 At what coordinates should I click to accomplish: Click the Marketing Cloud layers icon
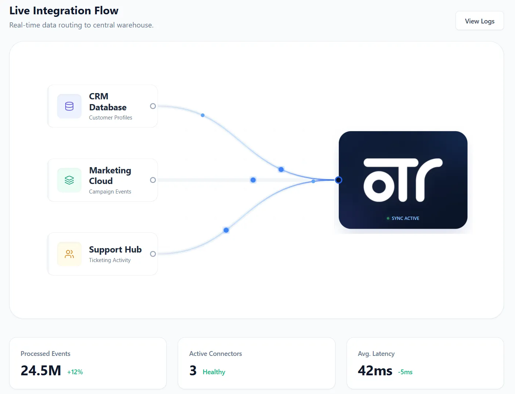click(69, 180)
